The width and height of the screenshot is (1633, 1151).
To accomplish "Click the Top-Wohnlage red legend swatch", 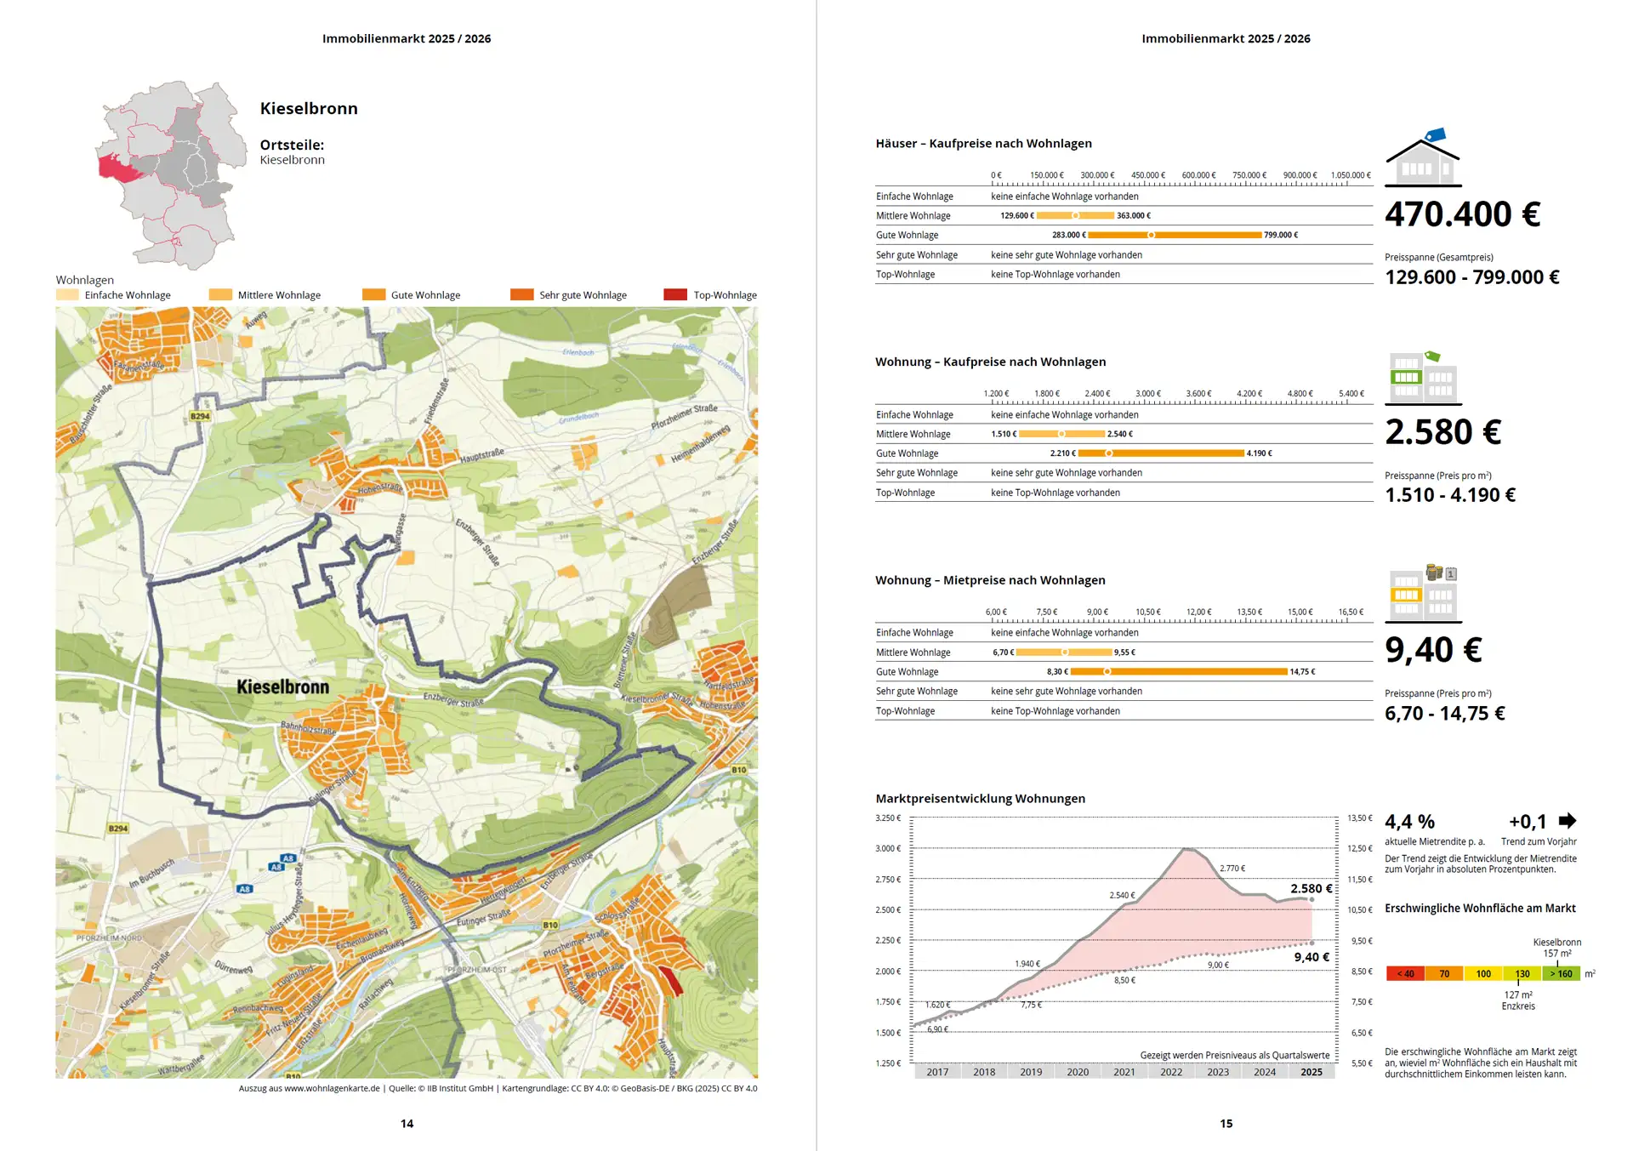I will 675,295.
